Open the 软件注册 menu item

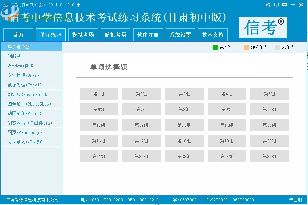(x=148, y=34)
